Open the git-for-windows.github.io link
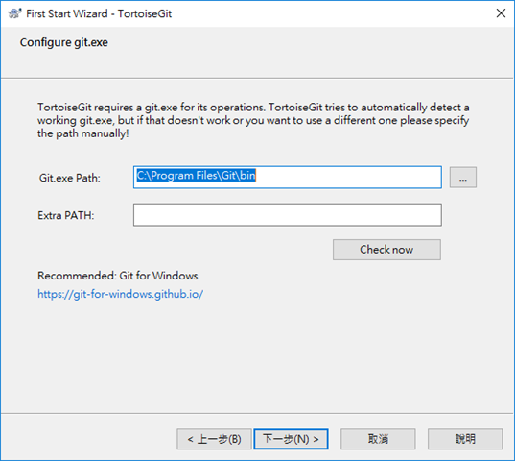This screenshot has height=461, width=515. [120, 294]
